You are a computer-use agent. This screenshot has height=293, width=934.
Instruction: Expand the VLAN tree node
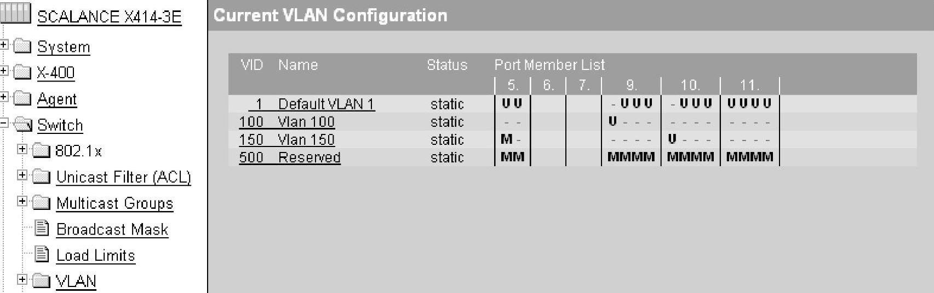22,279
